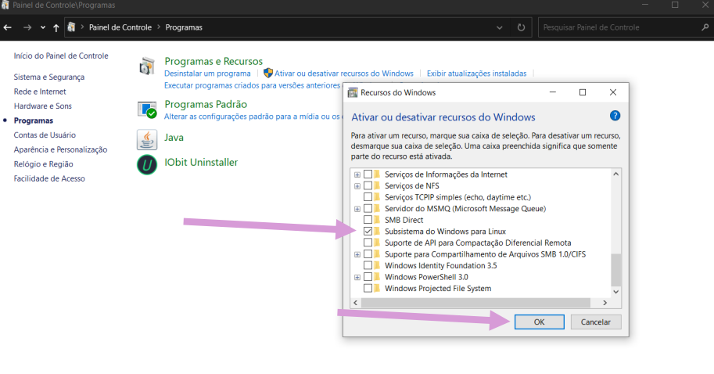714x374 pixels.
Task: Uncheck Subsistema do Windows para Linux
Action: [x=368, y=231]
